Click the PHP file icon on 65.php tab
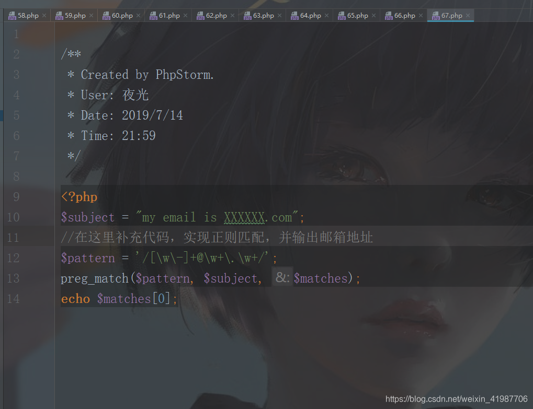 pyautogui.click(x=342, y=16)
